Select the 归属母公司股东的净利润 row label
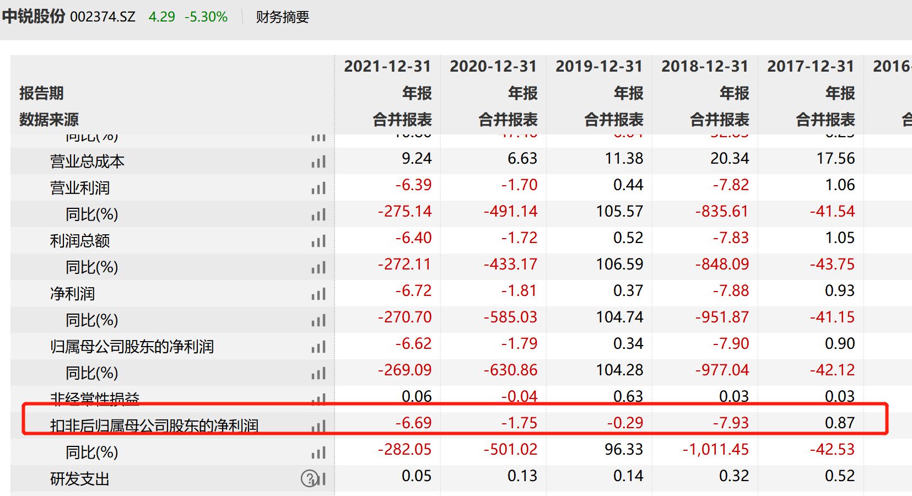Viewport: 912px width, 496px height. click(x=132, y=347)
